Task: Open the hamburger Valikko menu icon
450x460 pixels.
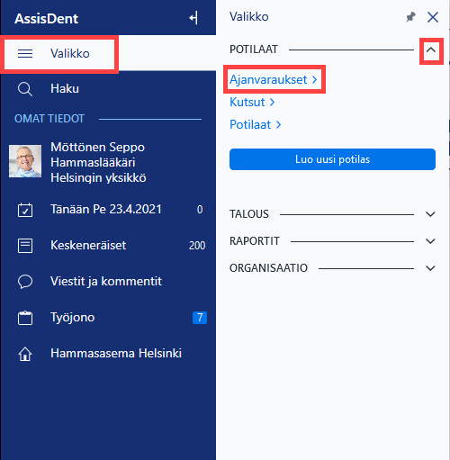Action: (25, 54)
